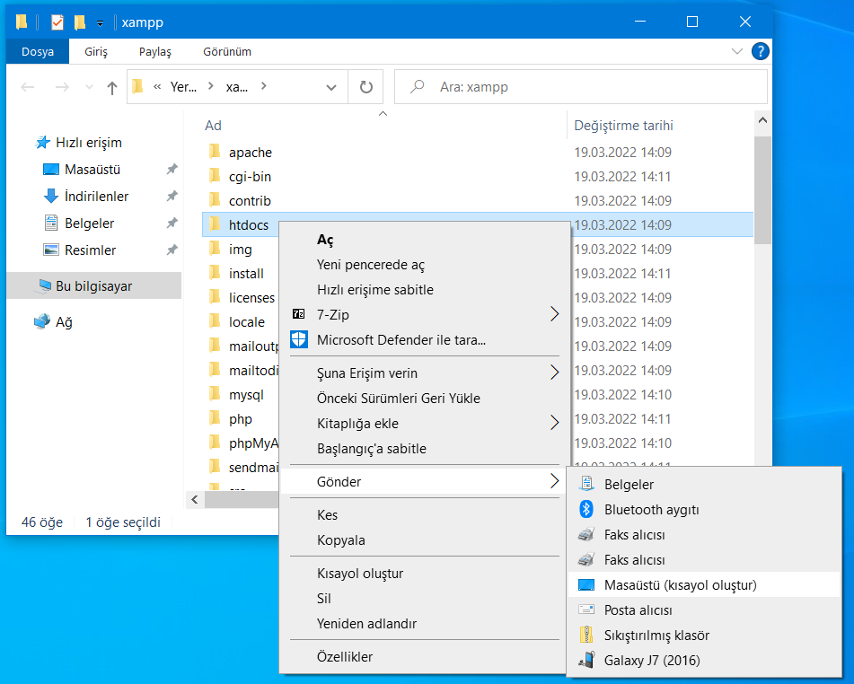Click the apache folder icon

tap(216, 152)
